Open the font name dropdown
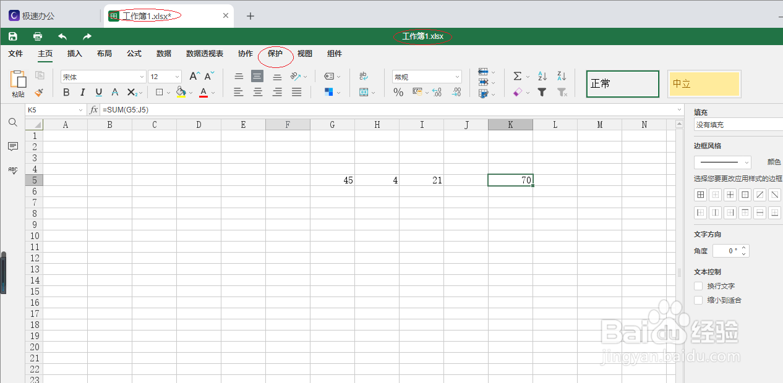The image size is (783, 383). pos(141,76)
